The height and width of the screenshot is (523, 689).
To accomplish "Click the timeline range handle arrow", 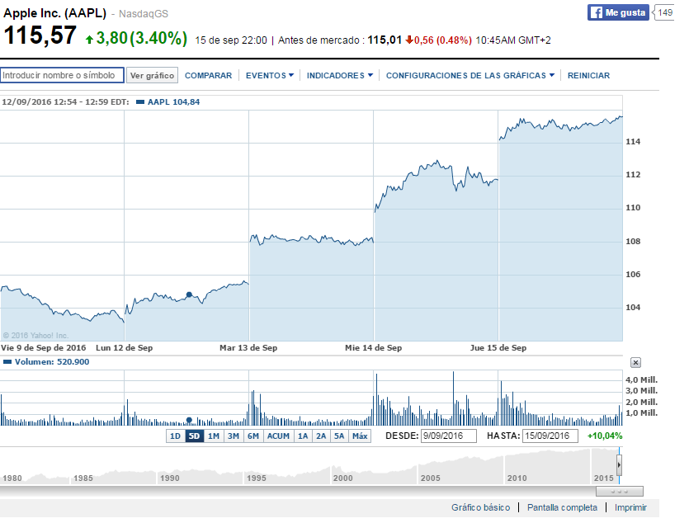I will point(619,465).
